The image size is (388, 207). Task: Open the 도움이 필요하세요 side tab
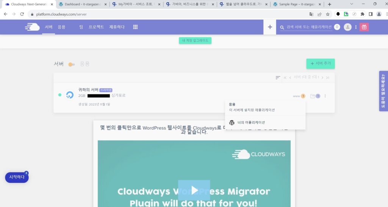[x=383, y=91]
